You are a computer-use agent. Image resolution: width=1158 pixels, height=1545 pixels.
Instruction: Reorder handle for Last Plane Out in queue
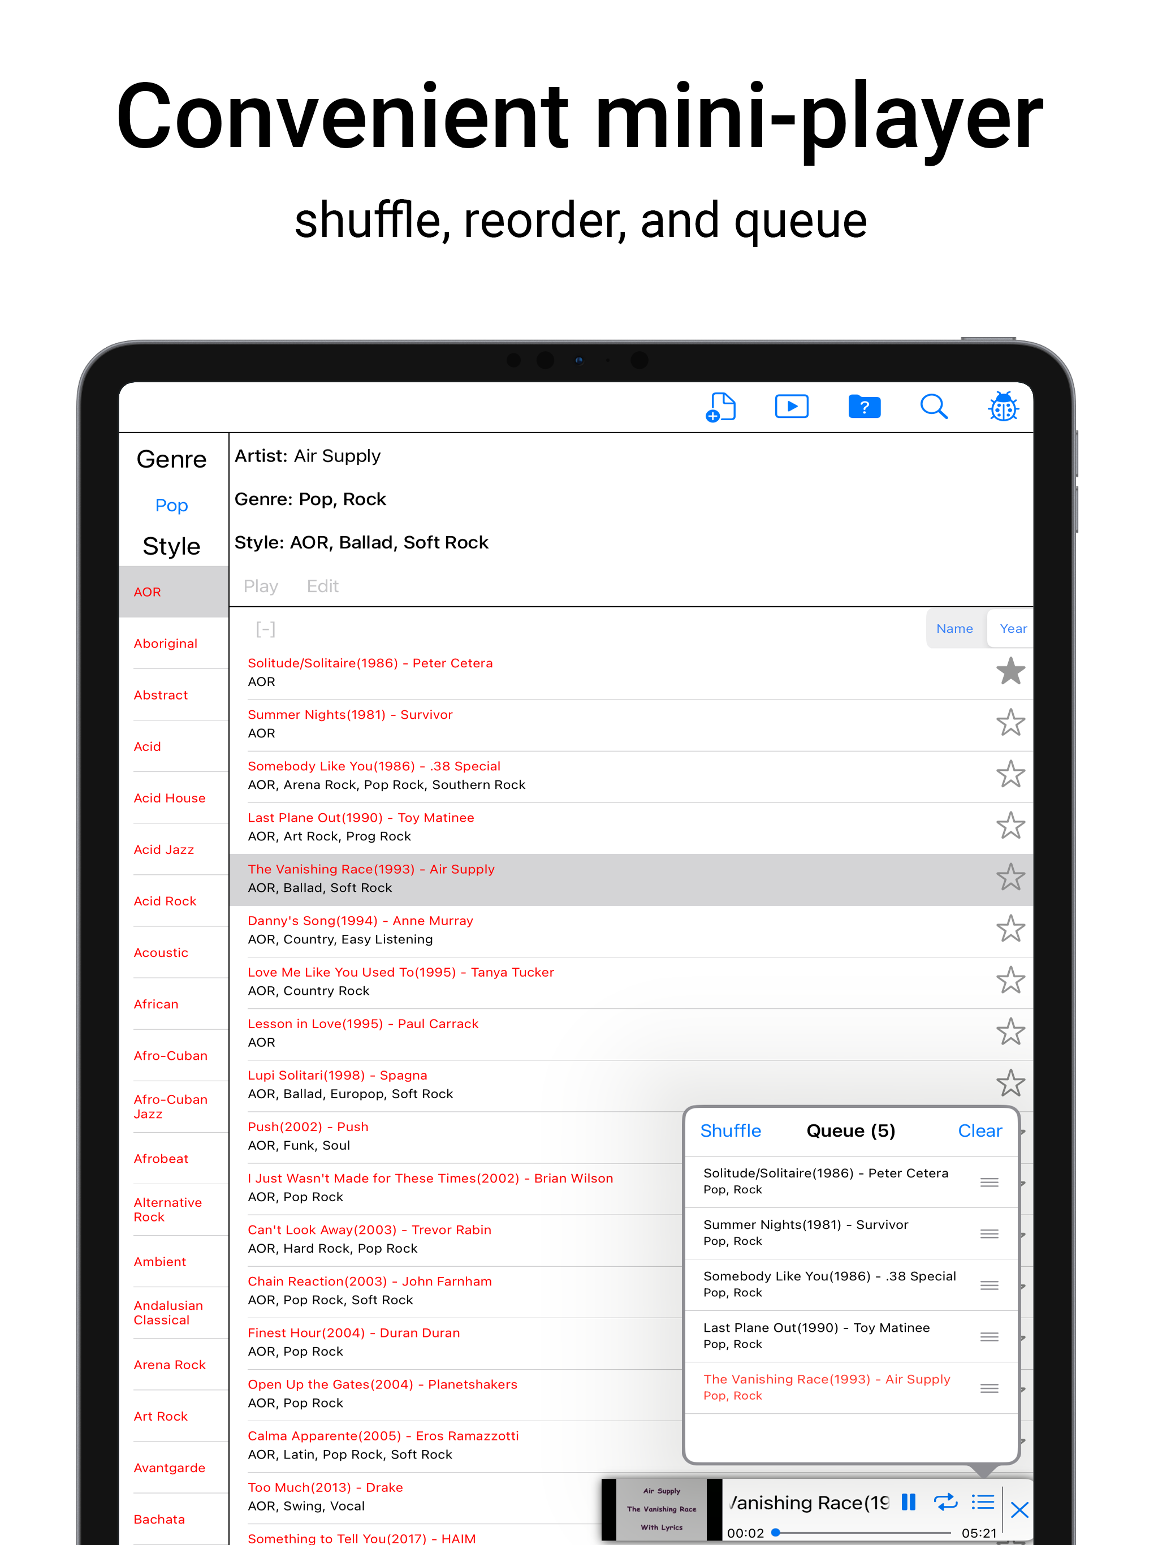coord(989,1337)
